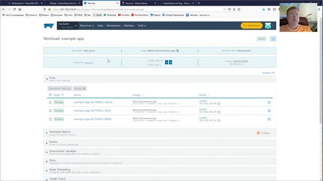Image resolution: width=323 pixels, height=181 pixels.
Task: Click the Try Dashboard button
Action: click(251, 26)
